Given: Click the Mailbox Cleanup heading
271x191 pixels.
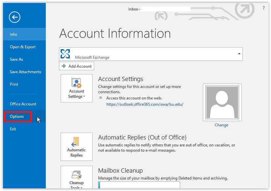Looking at the screenshot, I should [x=121, y=171].
